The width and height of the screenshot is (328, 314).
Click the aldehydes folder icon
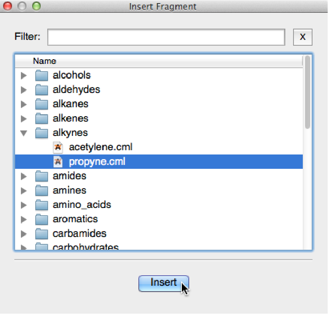coord(41,89)
